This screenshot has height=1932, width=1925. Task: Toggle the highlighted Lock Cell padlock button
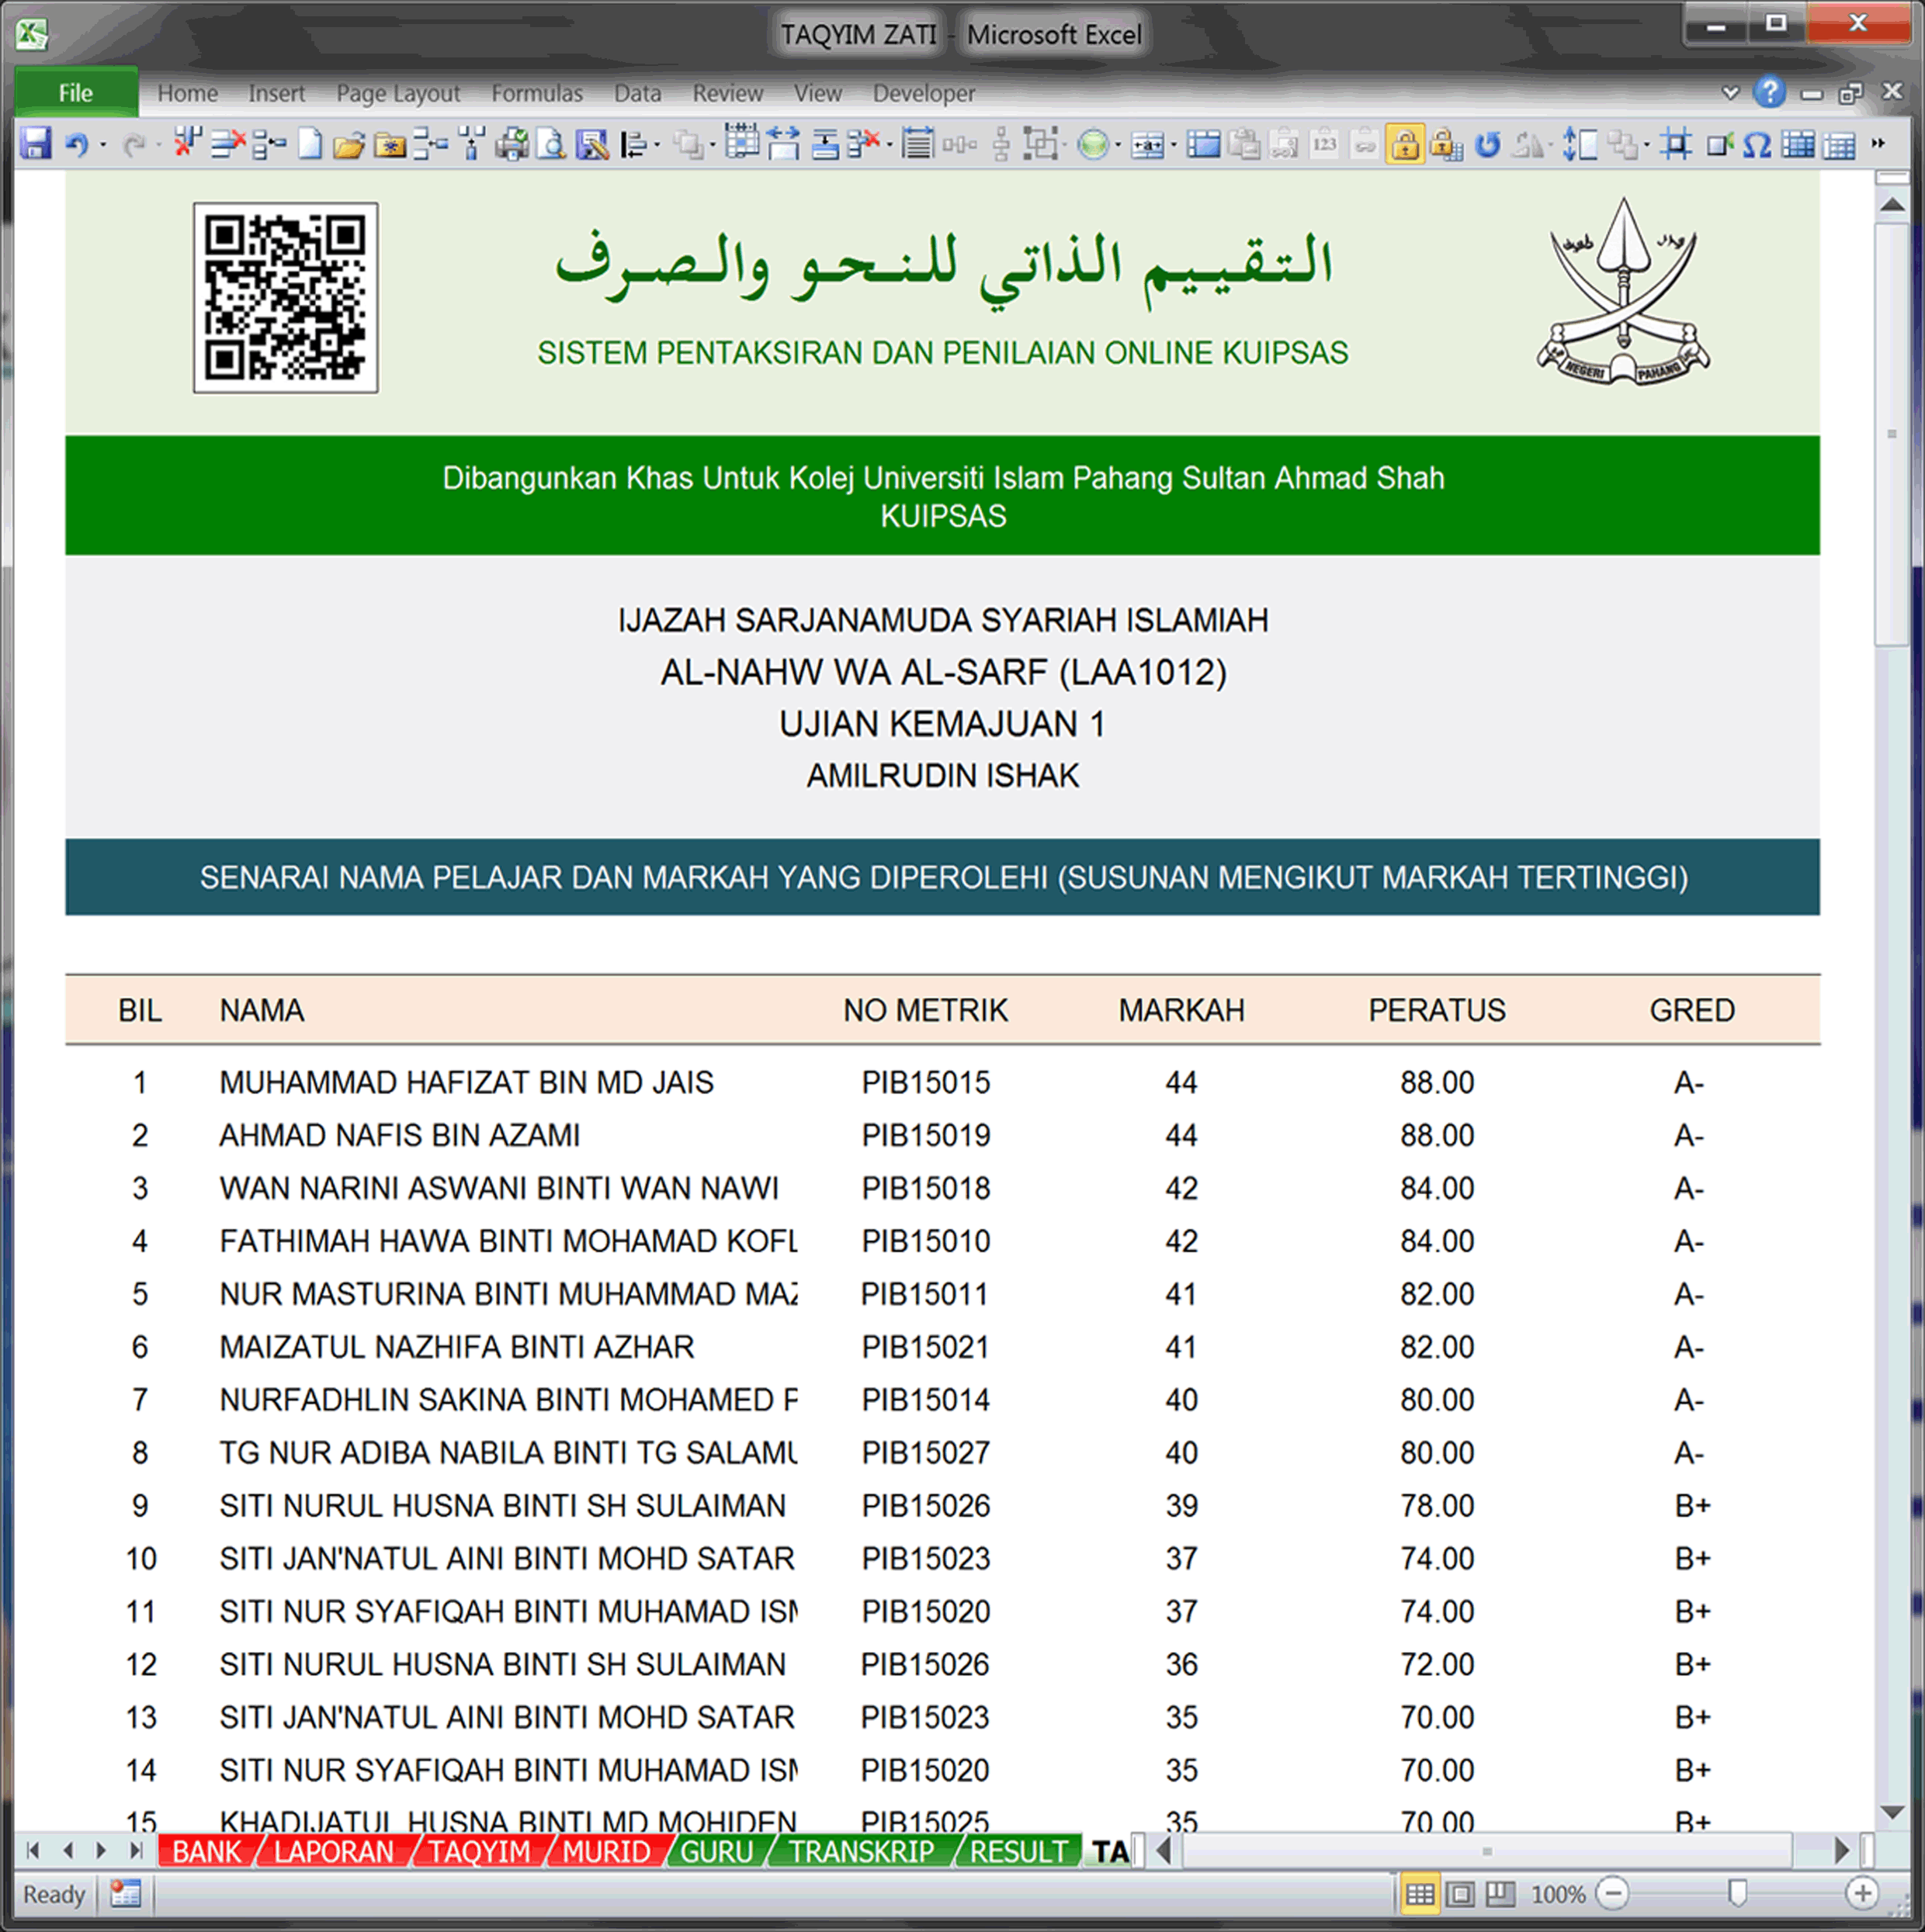coord(1405,144)
